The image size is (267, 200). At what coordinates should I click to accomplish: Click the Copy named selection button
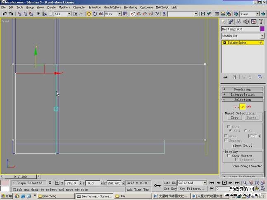pyautogui.click(x=234, y=118)
